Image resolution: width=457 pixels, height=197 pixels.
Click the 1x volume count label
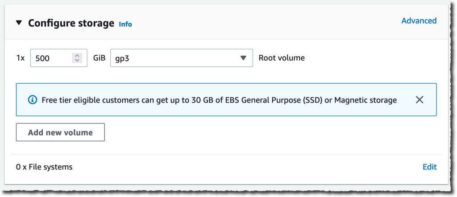click(x=21, y=58)
